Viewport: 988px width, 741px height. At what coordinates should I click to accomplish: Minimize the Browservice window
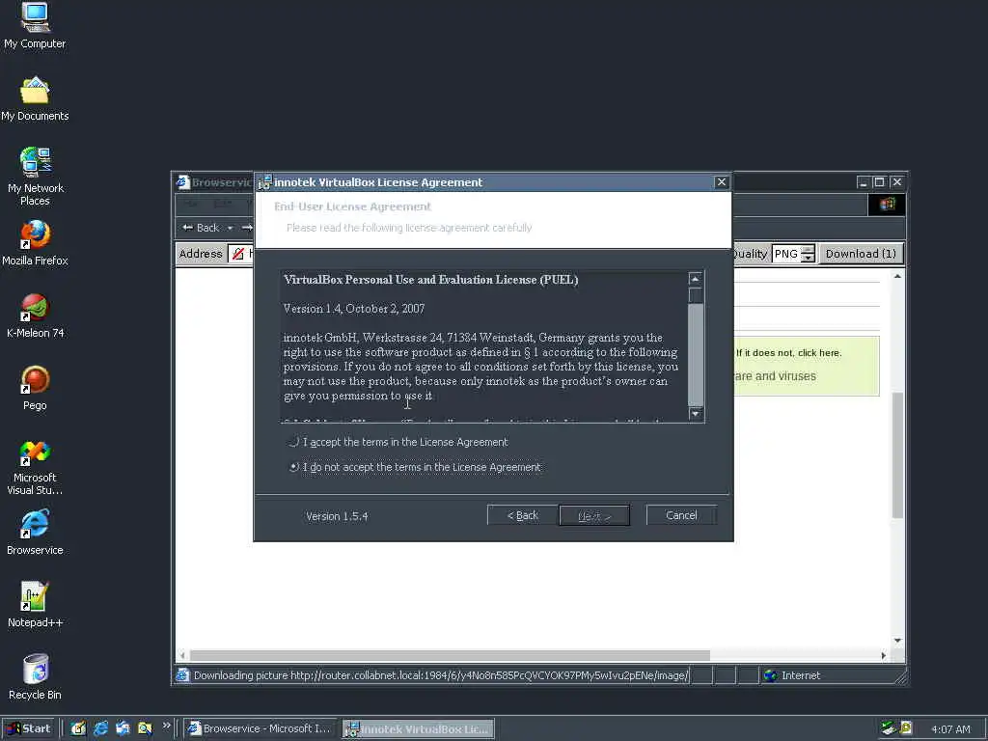point(864,182)
